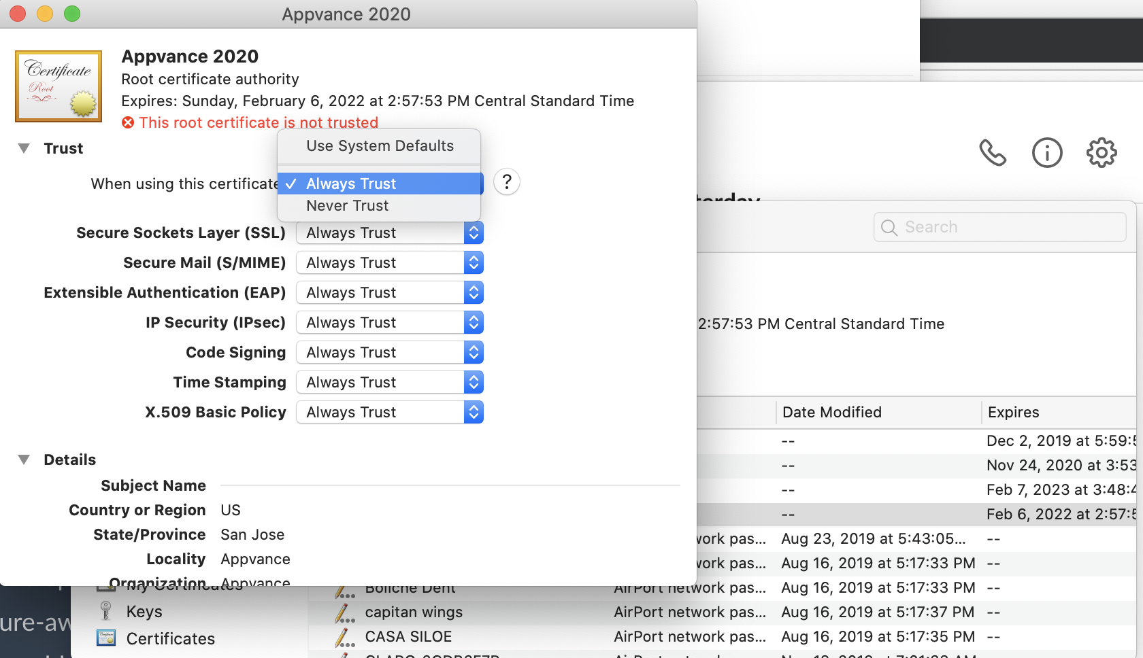The height and width of the screenshot is (658, 1143).
Task: Click the 'Nov 24, 2020 at 3:53' expiry cell
Action: tap(1061, 465)
